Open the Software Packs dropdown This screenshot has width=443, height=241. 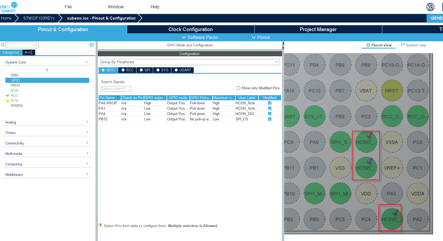200,37
